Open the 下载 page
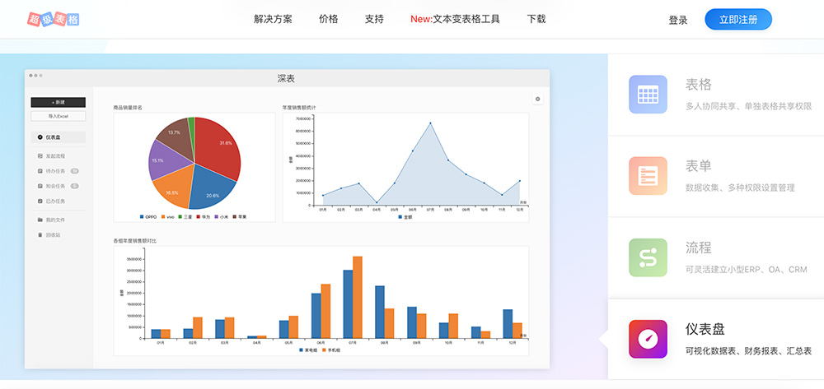This screenshot has width=824, height=389. 536,20
